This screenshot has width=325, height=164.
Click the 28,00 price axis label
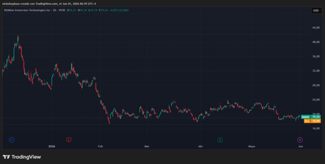[x=316, y=85]
